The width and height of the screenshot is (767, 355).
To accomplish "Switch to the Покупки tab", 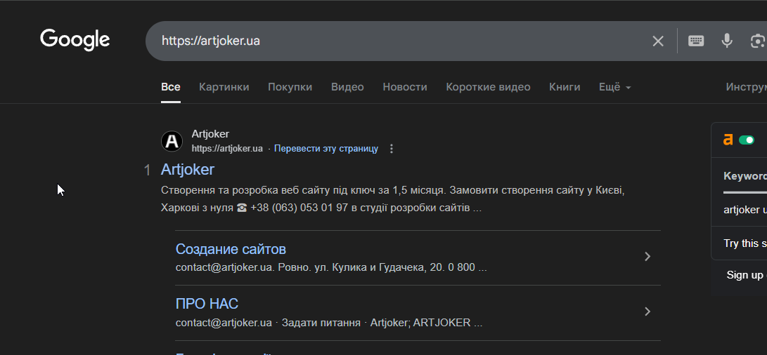I will [290, 87].
